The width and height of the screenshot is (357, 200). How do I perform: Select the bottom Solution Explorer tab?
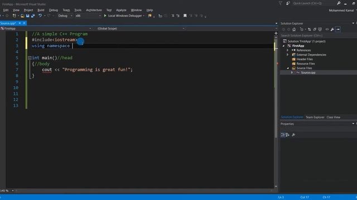click(292, 117)
